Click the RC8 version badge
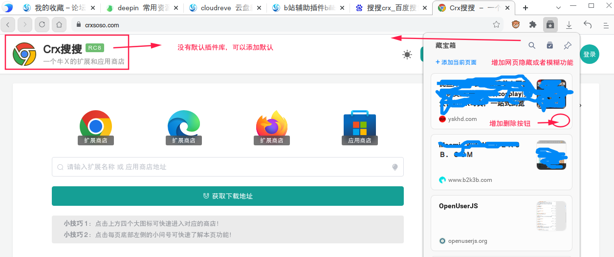This screenshot has height=257, width=614. pos(95,48)
